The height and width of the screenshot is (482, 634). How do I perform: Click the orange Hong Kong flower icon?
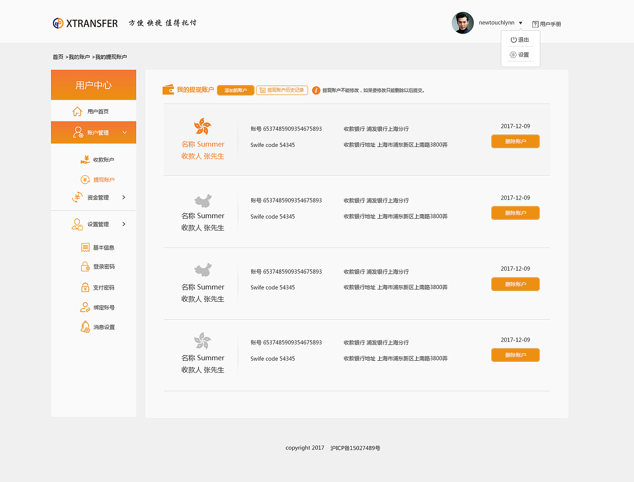(203, 127)
